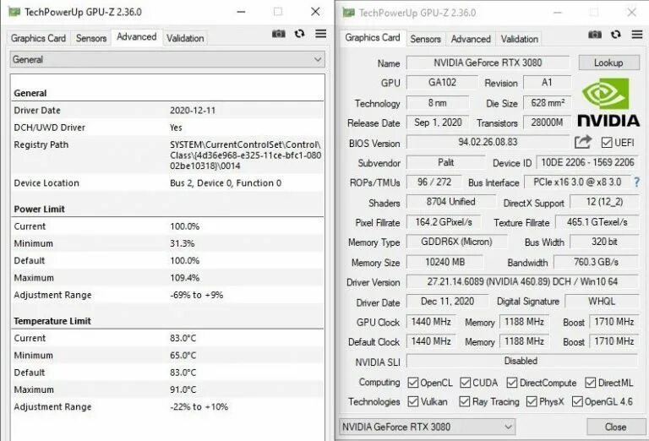Viewport: 649px width, 441px height.
Task: Toggle the UEFI checkbox
Action: click(x=607, y=143)
